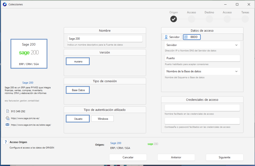
Task: Click the Tareas step circle
Action: point(245,19)
